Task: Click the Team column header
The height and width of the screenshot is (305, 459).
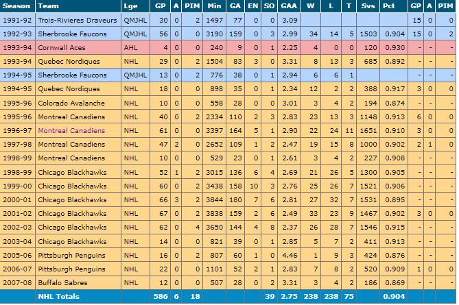Action: tap(48, 7)
